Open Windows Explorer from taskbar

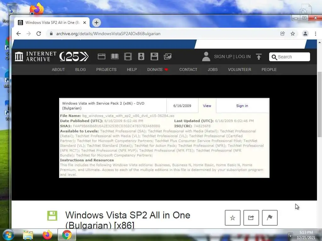pyautogui.click(x=28, y=235)
